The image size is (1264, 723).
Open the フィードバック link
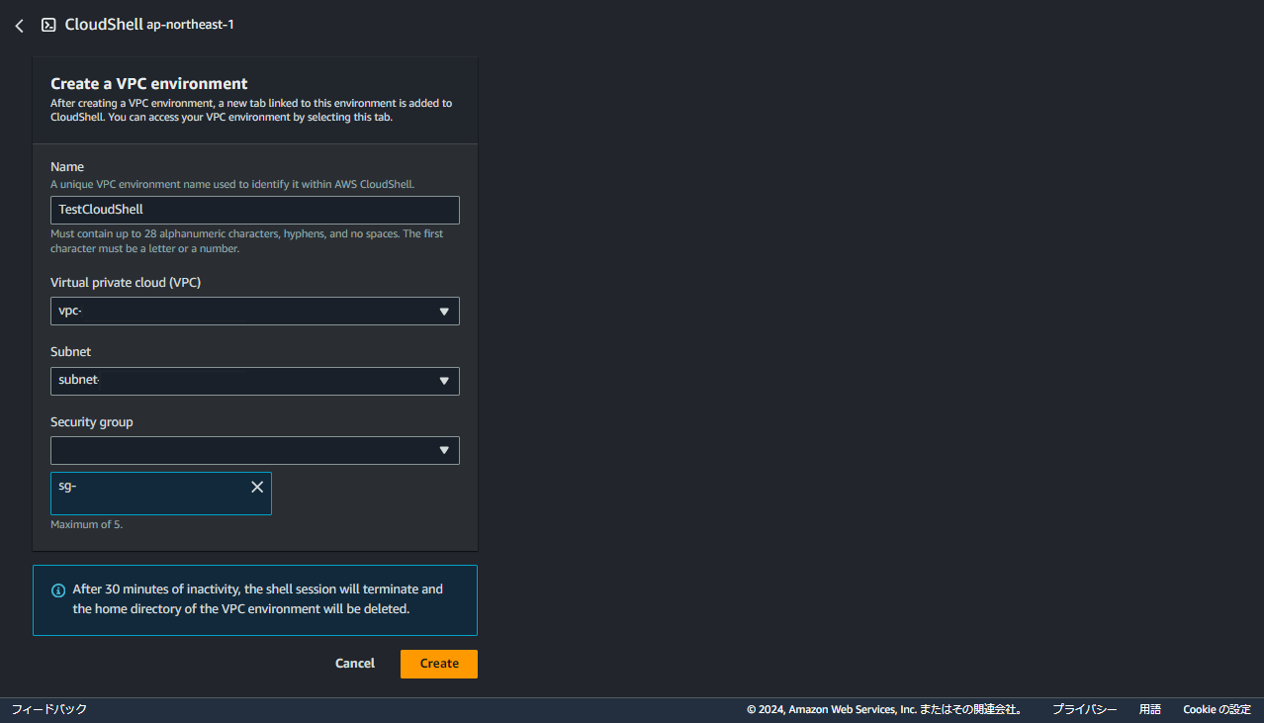(47, 708)
